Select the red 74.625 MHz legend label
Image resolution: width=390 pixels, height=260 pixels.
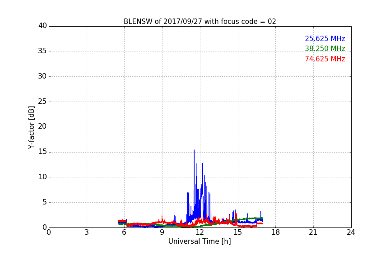325,59
